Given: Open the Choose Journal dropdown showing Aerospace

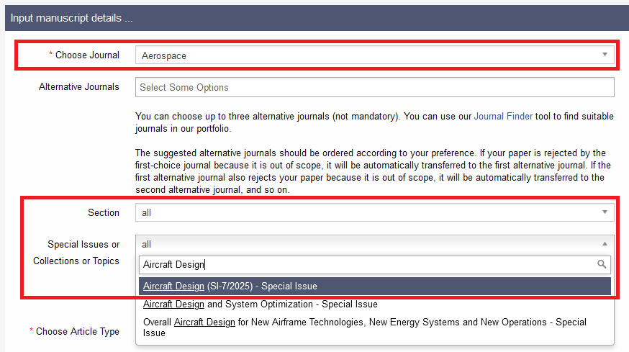Looking at the screenshot, I should (374, 55).
